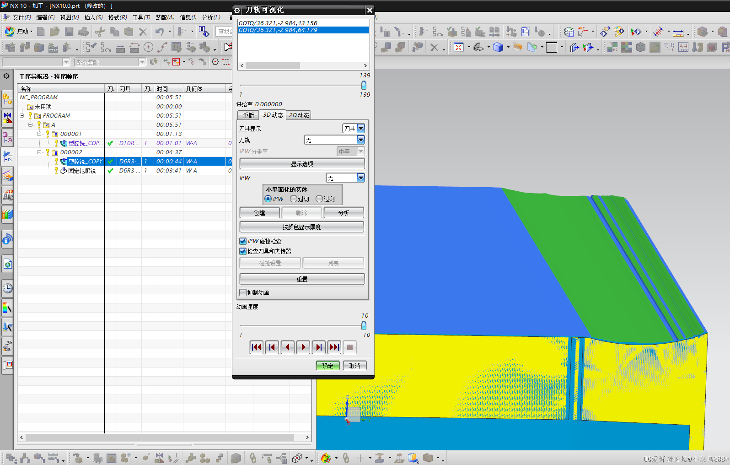This screenshot has height=465, width=730.
Task: Switch to the 重播 tab
Action: [248, 115]
